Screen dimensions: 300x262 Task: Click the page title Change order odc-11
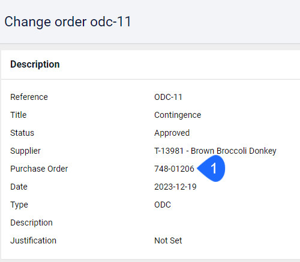(x=68, y=22)
